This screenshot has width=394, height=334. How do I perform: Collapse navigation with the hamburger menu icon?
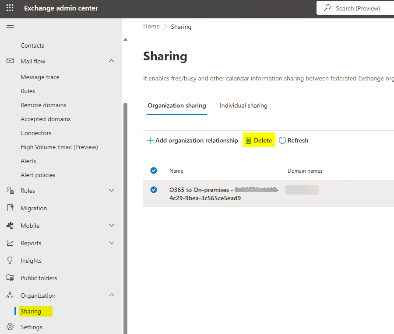10,28
